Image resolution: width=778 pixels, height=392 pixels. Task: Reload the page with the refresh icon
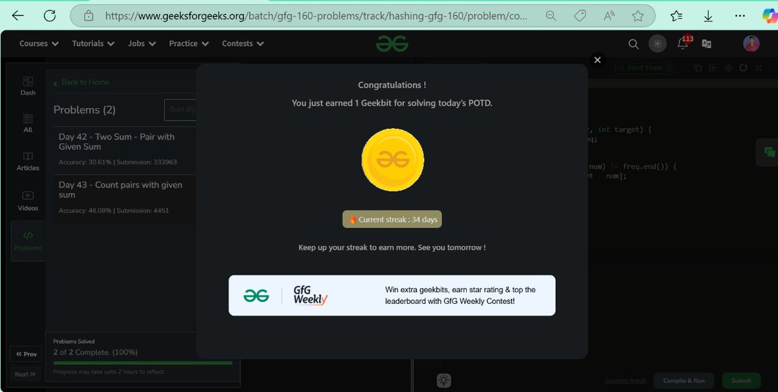coord(50,16)
